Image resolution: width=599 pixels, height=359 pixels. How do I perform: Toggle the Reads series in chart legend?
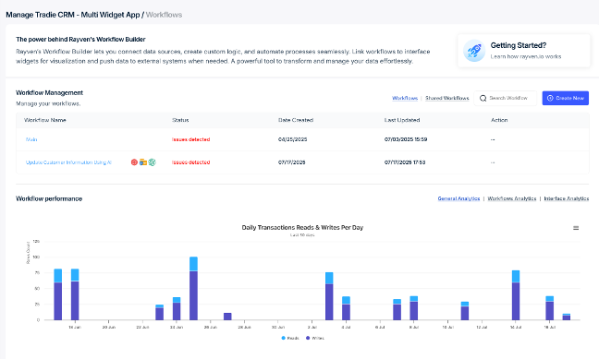click(x=290, y=338)
